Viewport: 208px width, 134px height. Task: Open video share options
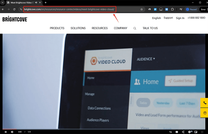tap(183, 132)
